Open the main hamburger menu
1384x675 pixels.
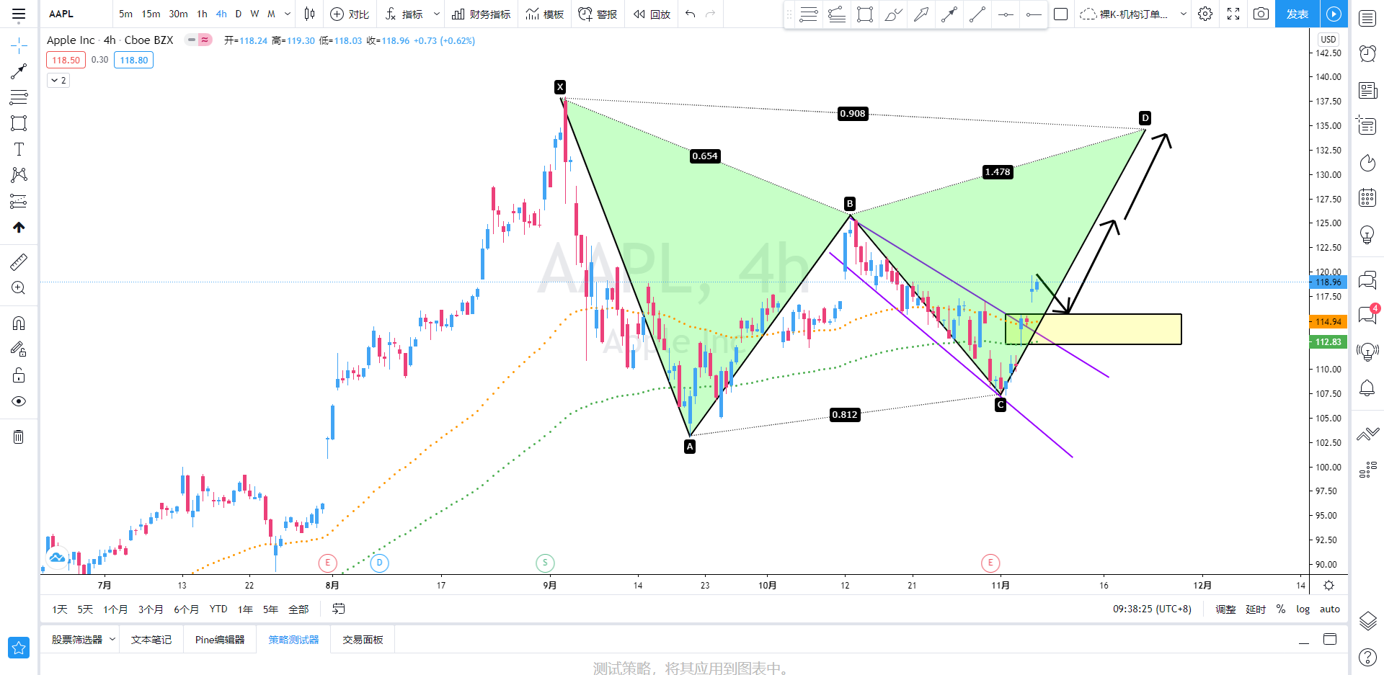pyautogui.click(x=19, y=14)
